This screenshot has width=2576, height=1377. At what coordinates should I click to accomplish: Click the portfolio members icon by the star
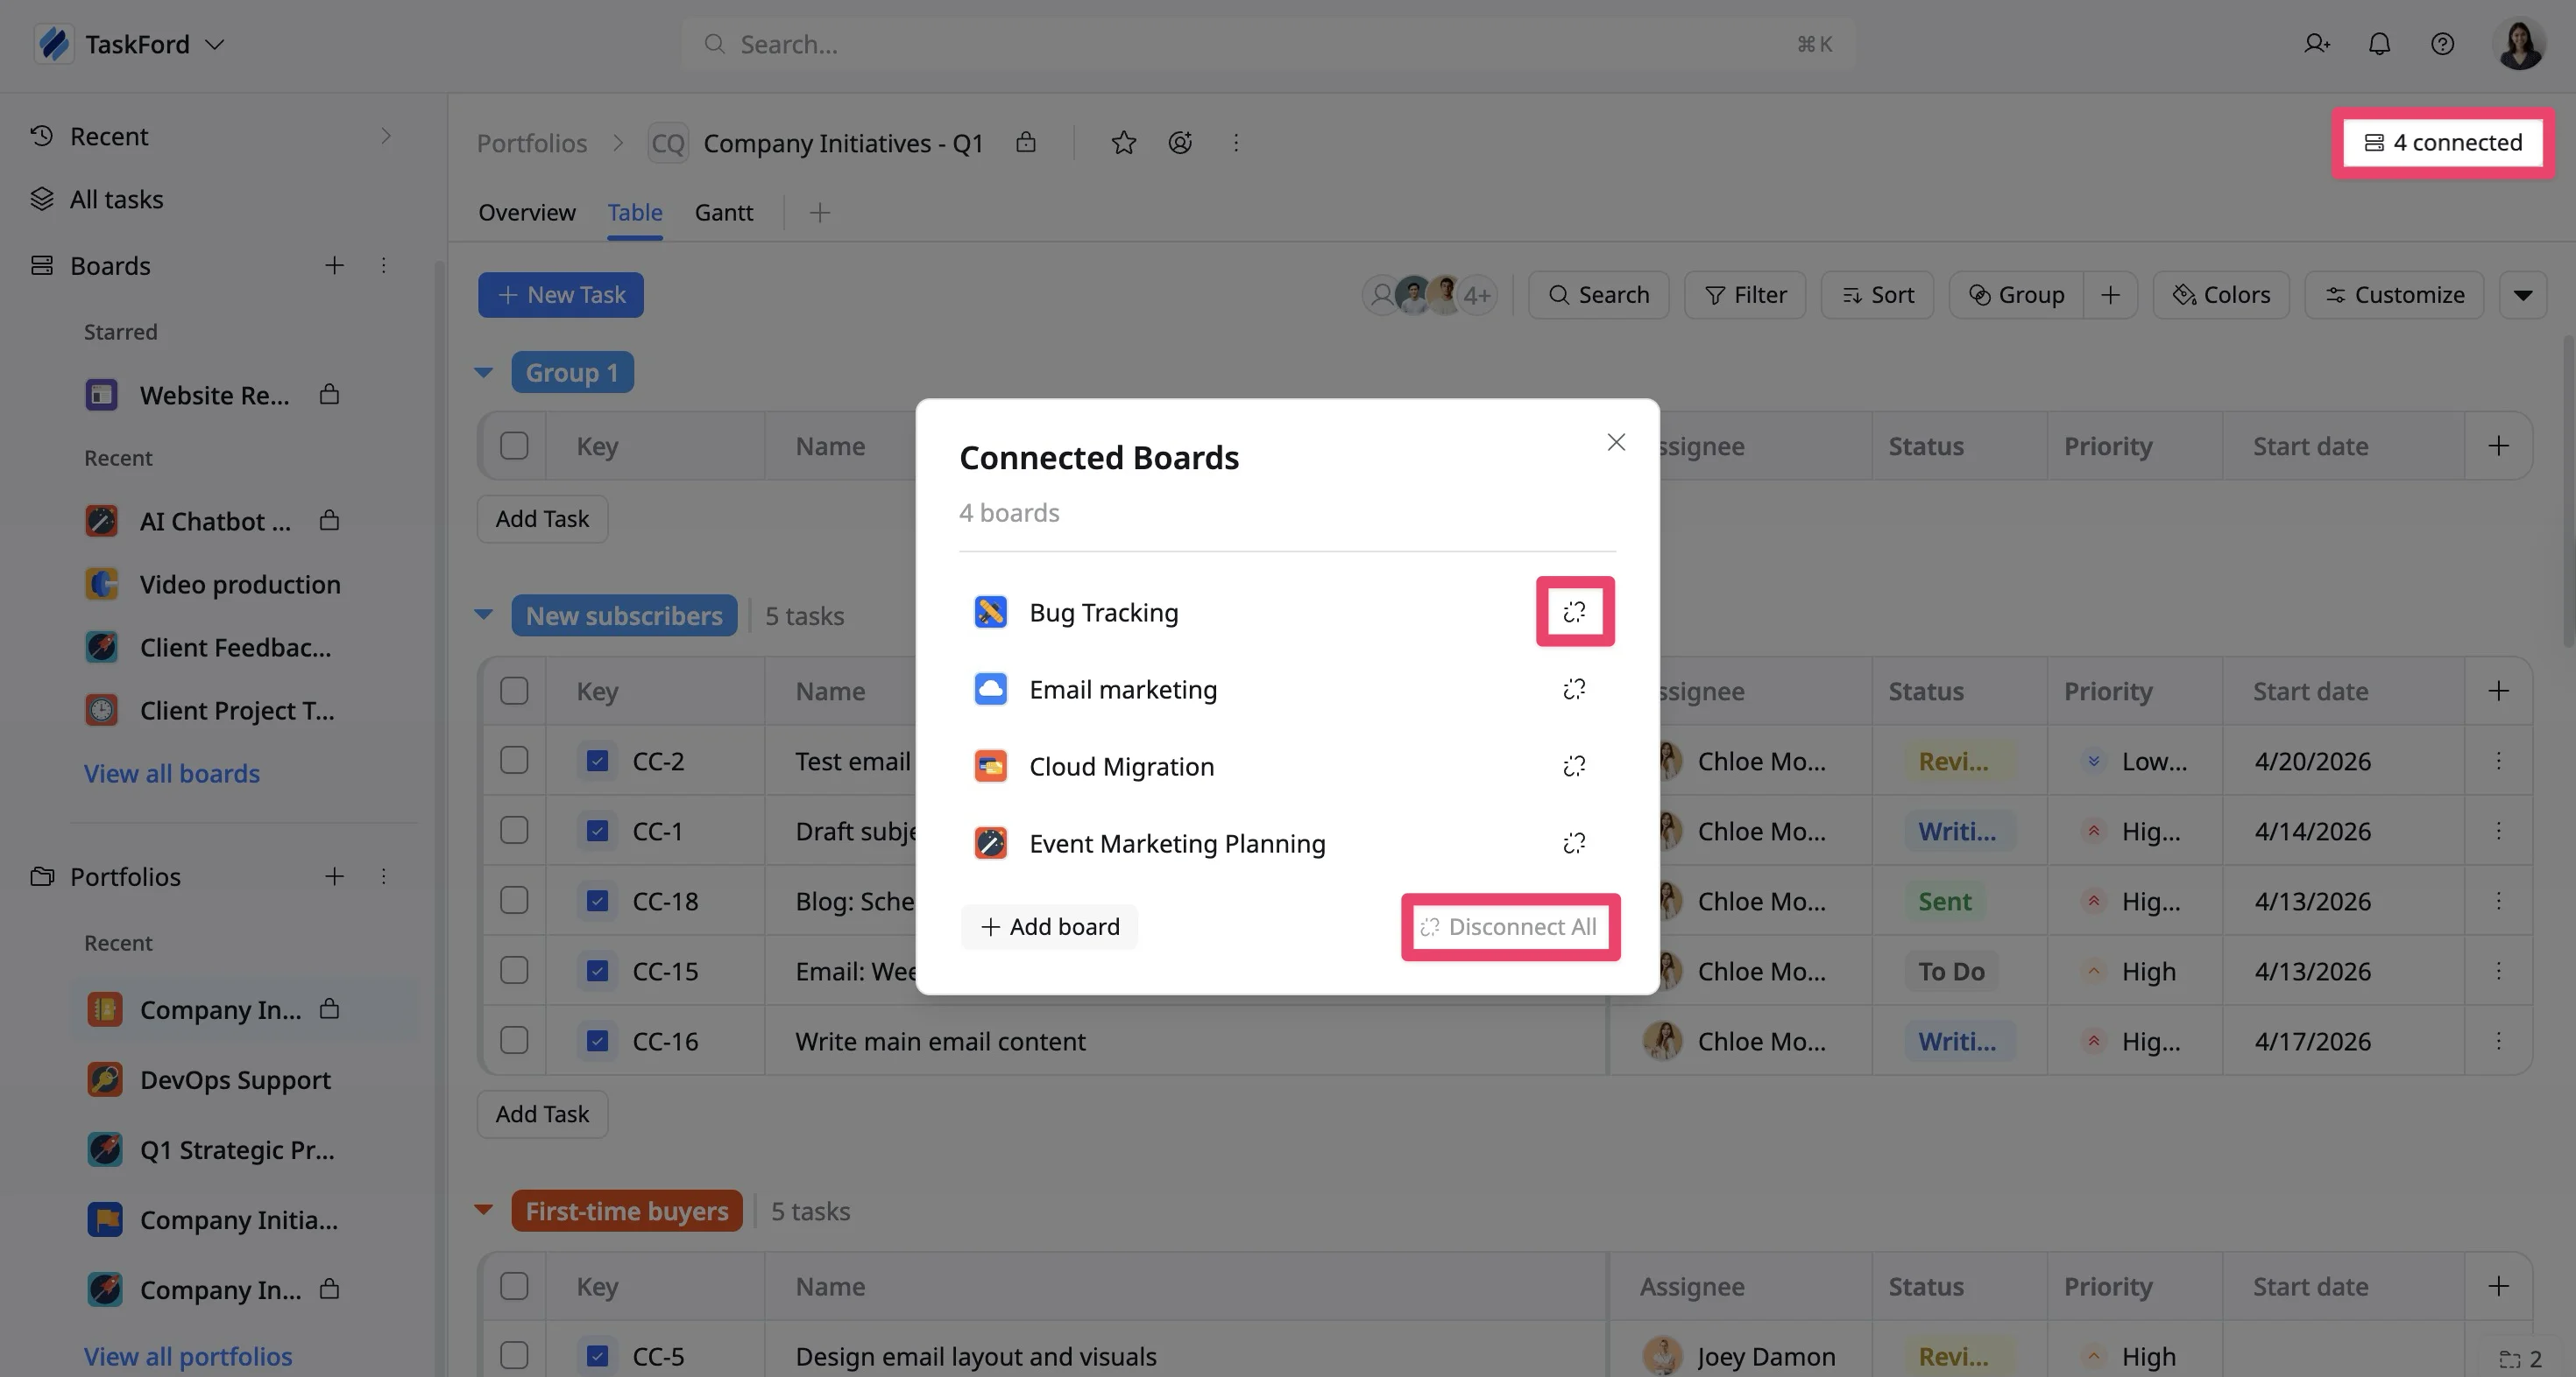click(x=1180, y=143)
